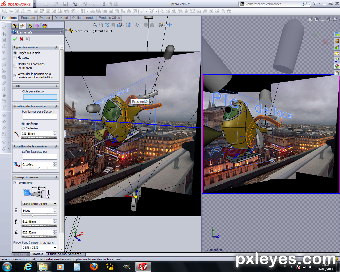Open the Help dropdown arrow

coord(320,4)
